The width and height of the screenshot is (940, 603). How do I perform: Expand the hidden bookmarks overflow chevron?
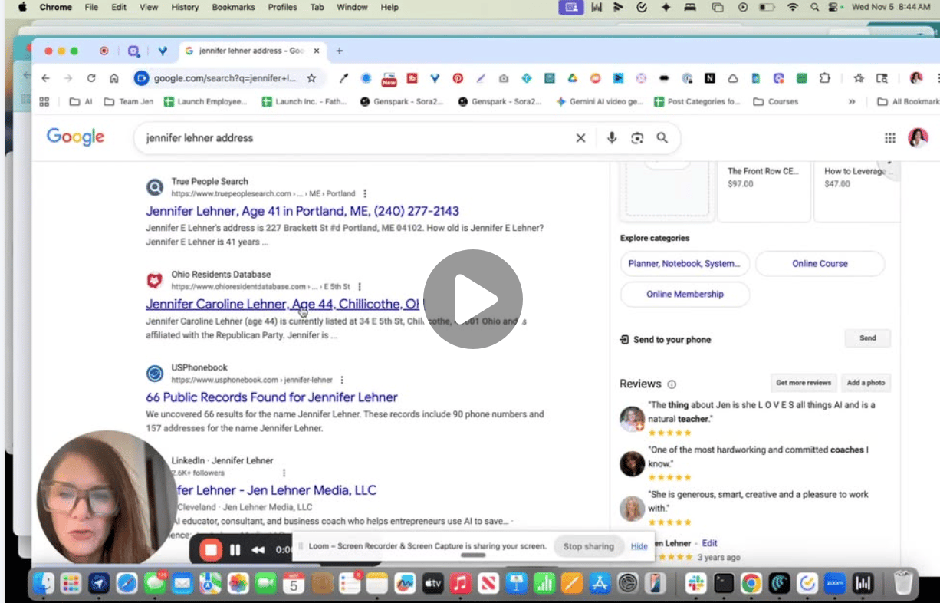tap(852, 101)
